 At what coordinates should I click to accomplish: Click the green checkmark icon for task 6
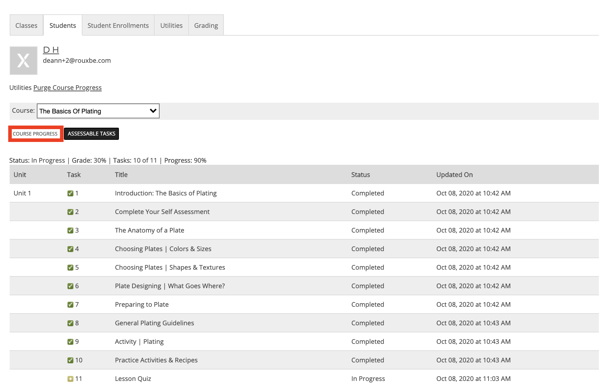point(70,286)
